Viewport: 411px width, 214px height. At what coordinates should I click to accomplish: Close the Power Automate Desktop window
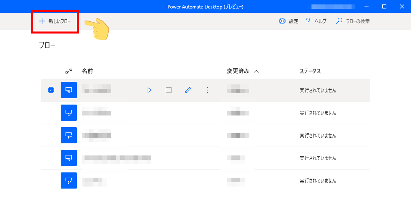402,6
